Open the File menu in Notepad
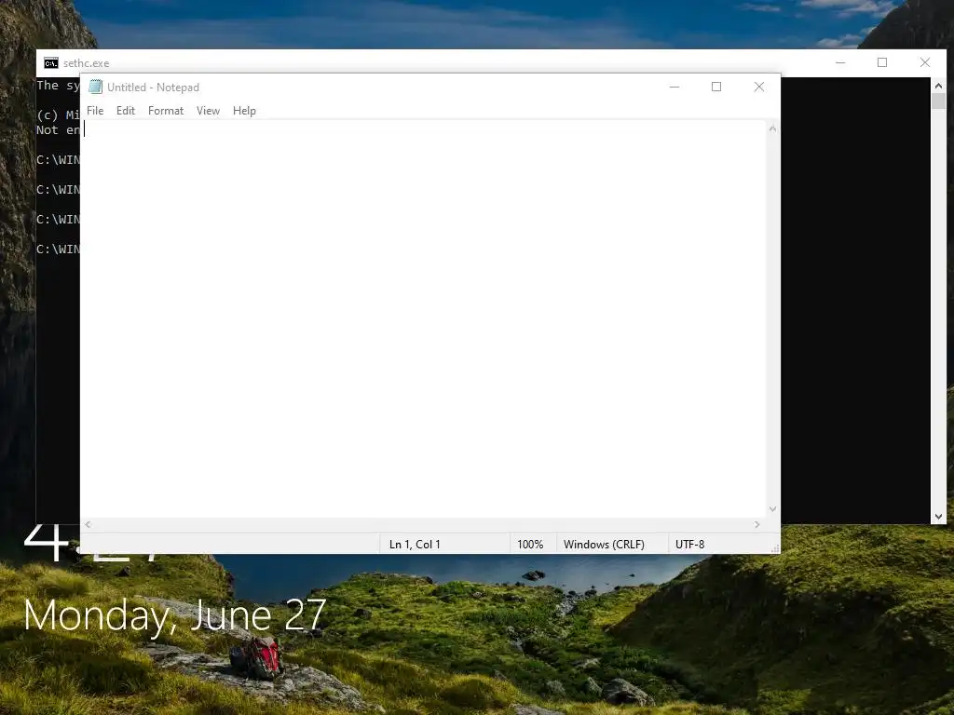 click(95, 111)
